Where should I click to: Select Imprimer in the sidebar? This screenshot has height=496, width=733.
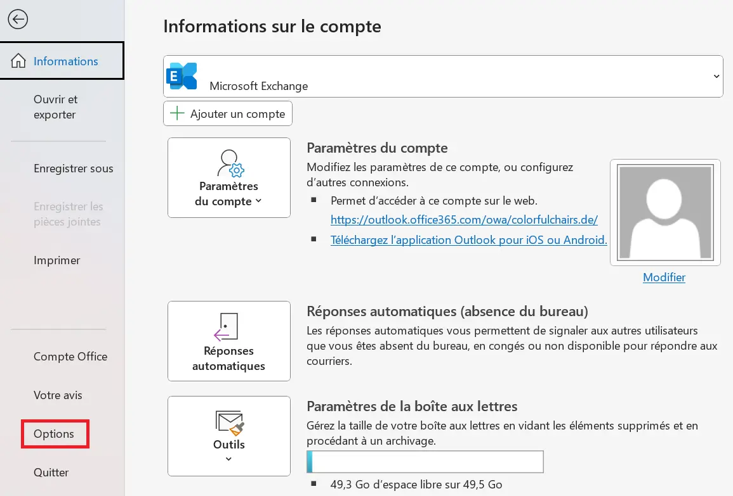[x=56, y=260]
